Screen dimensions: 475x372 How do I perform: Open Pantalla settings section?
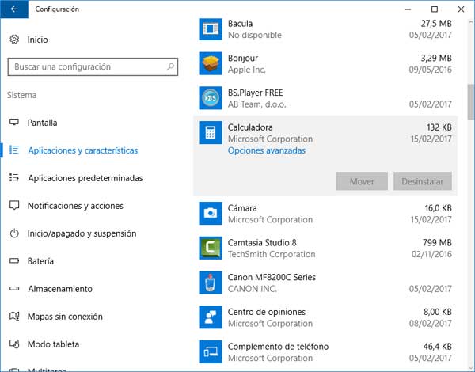(43, 123)
